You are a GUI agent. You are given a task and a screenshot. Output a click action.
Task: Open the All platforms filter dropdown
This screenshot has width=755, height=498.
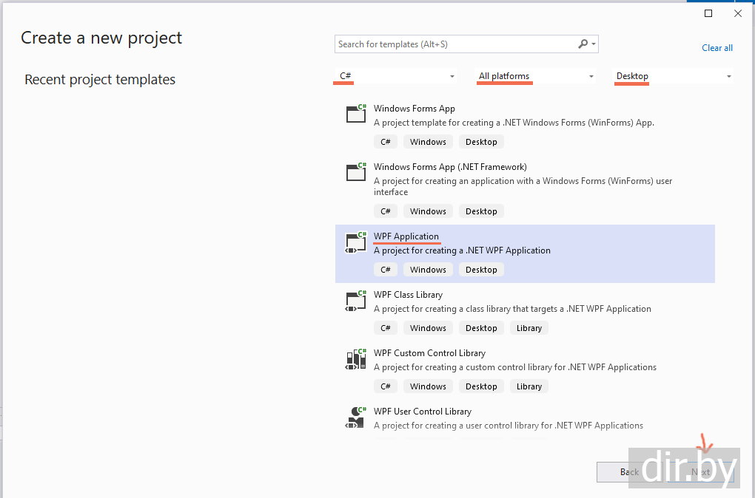591,76
